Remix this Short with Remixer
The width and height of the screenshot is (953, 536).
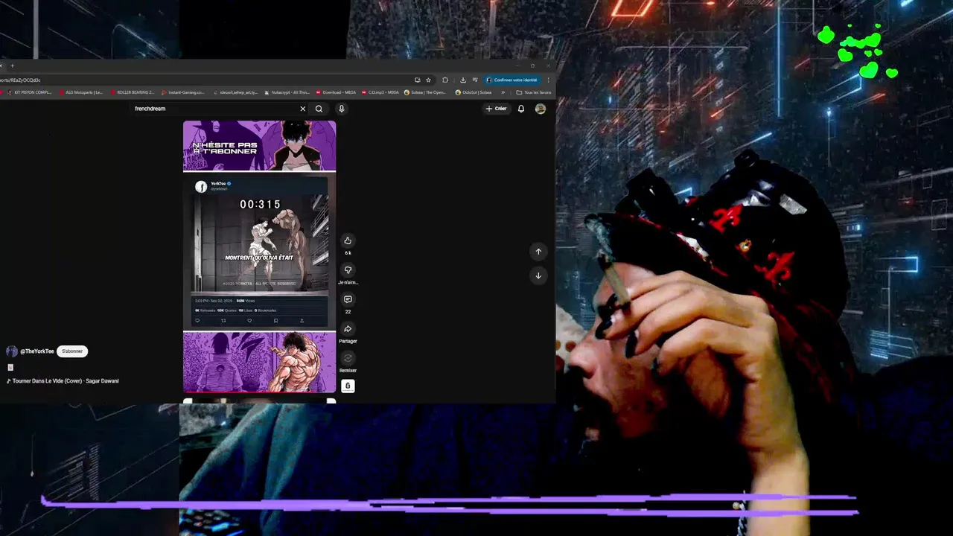pos(348,358)
